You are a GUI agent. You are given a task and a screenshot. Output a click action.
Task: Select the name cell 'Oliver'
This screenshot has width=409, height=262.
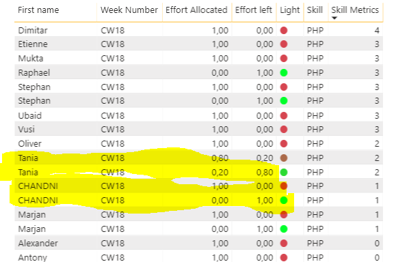[29, 143]
